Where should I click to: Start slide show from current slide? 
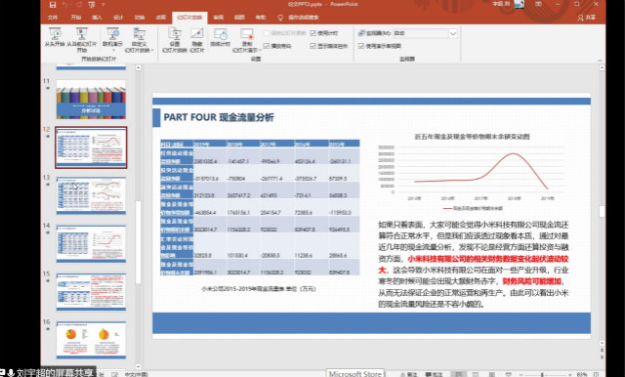(x=82, y=40)
